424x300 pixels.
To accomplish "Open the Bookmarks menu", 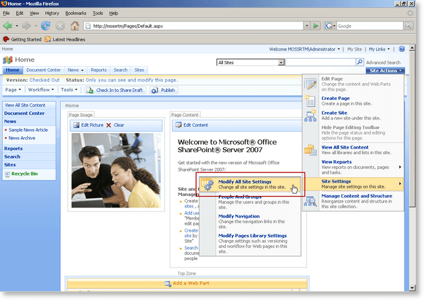I will tap(76, 13).
